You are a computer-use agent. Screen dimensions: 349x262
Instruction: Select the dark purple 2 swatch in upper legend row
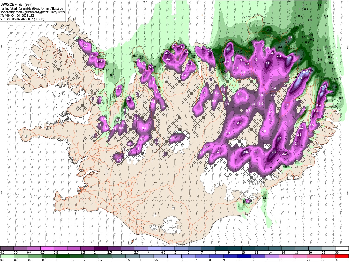click(x=101, y=248)
